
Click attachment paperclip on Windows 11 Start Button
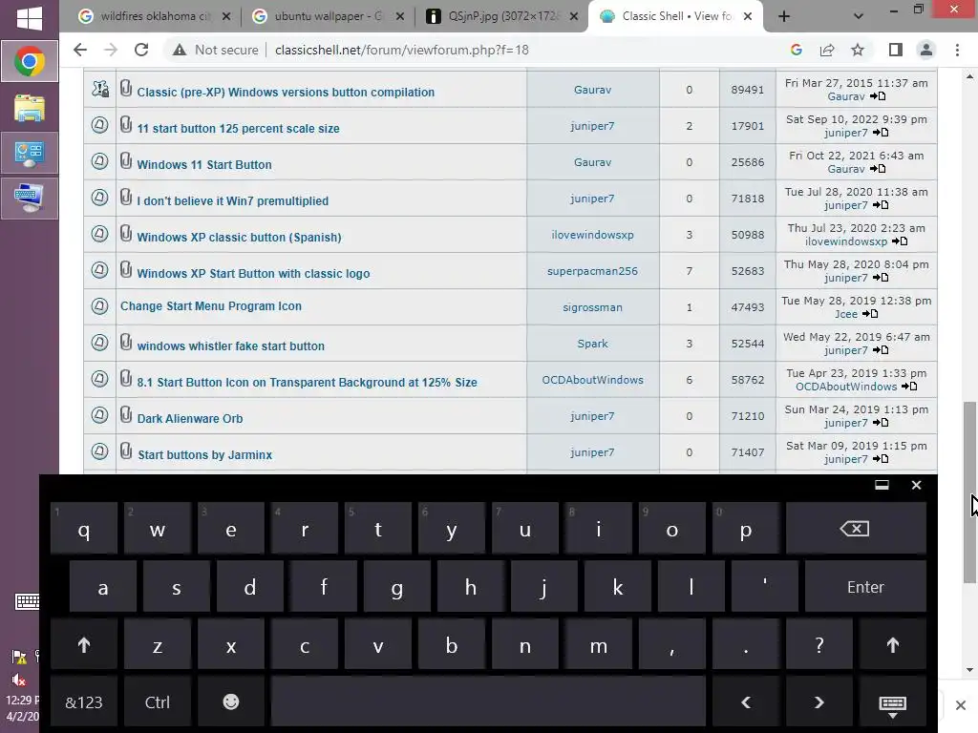tap(126, 161)
